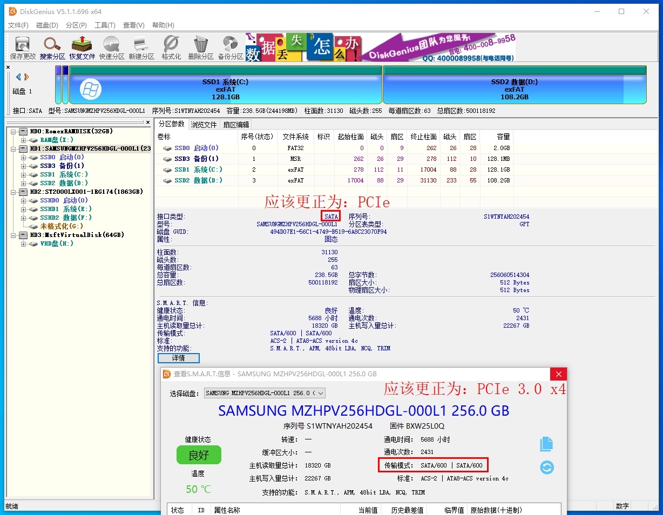Screen dimensions: 663x515
Task: Select 未格式化(G:) in disk tree
Action: point(62,226)
